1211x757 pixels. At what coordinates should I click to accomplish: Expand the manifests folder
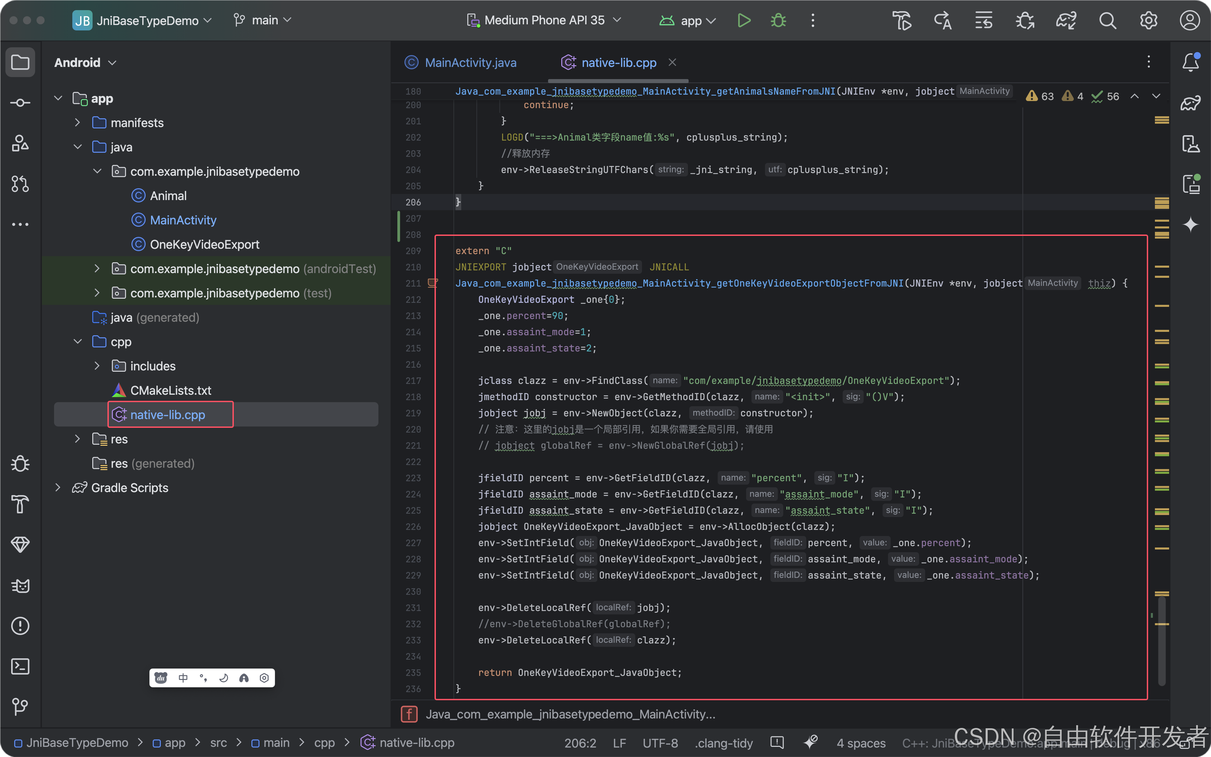[x=78, y=123]
